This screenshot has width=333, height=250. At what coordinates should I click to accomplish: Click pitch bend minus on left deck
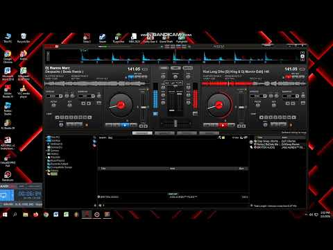141,126
